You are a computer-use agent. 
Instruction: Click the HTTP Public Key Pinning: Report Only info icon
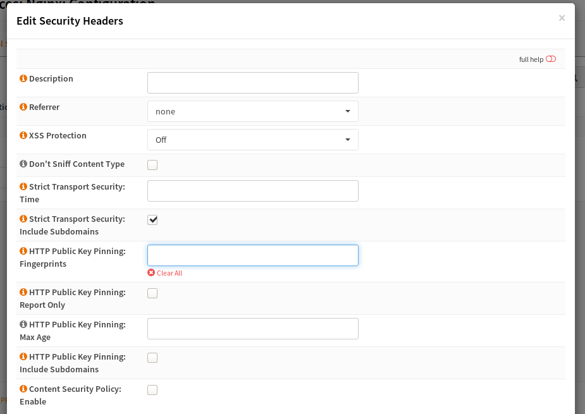pos(23,292)
